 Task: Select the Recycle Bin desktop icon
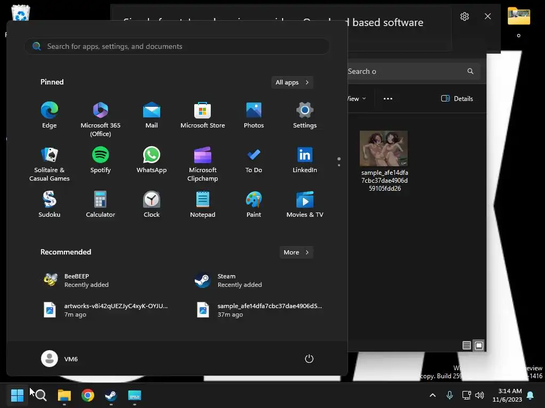(x=21, y=13)
